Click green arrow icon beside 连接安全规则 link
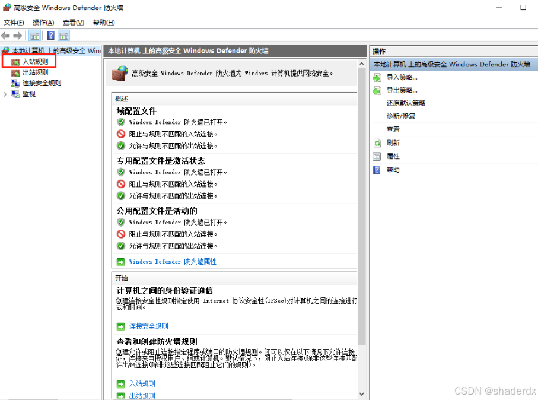Screen dimensions: 538x400 [121, 326]
